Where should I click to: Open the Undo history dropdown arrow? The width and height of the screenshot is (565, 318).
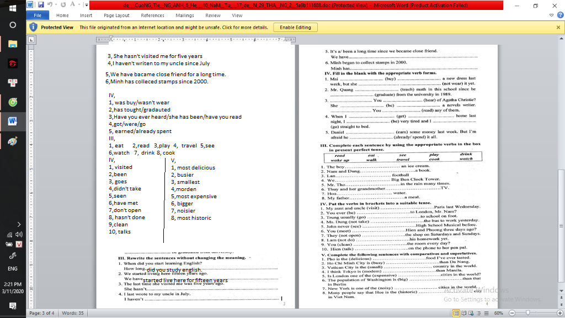click(56, 5)
